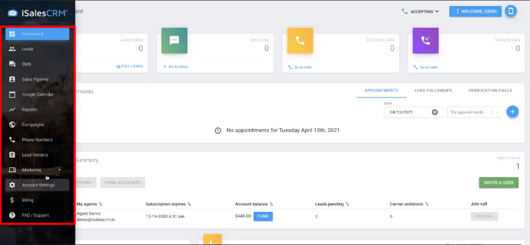Screen dimensions: 530x245
Task: Add appointment with blue plus button
Action: coord(512,112)
